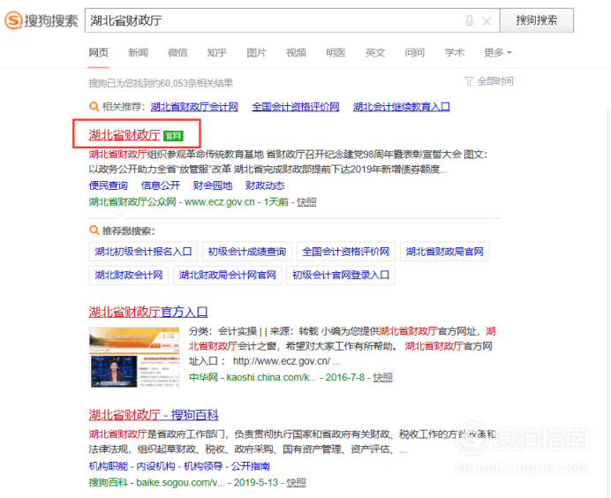The image size is (611, 498).
Task: Switch to the 英文 tab
Action: click(x=375, y=53)
